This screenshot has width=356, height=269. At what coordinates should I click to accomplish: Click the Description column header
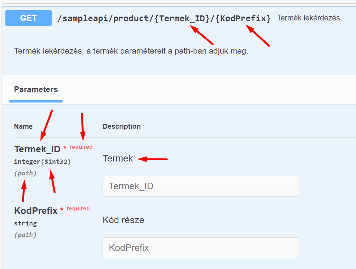[x=121, y=126]
